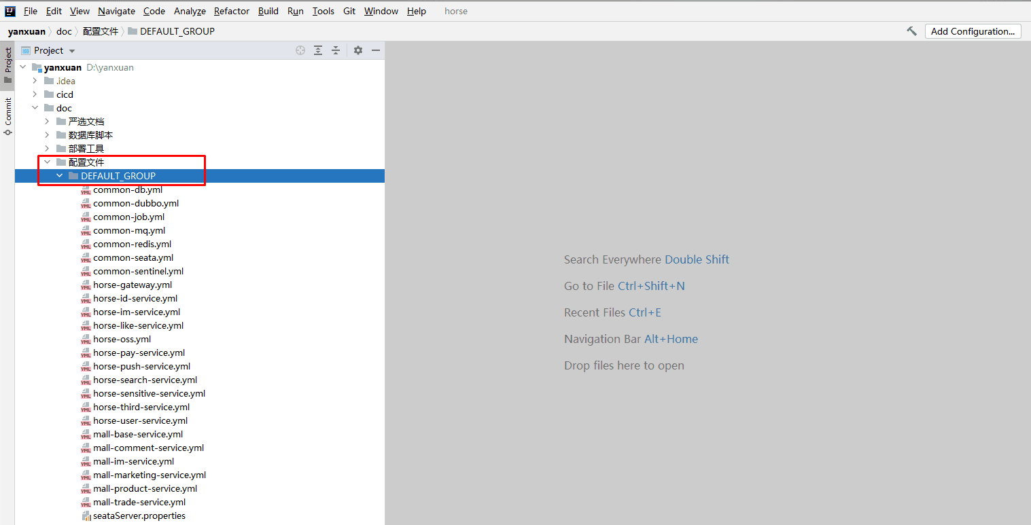Click the Add Configuration button
This screenshot has height=525, width=1031.
click(x=973, y=31)
